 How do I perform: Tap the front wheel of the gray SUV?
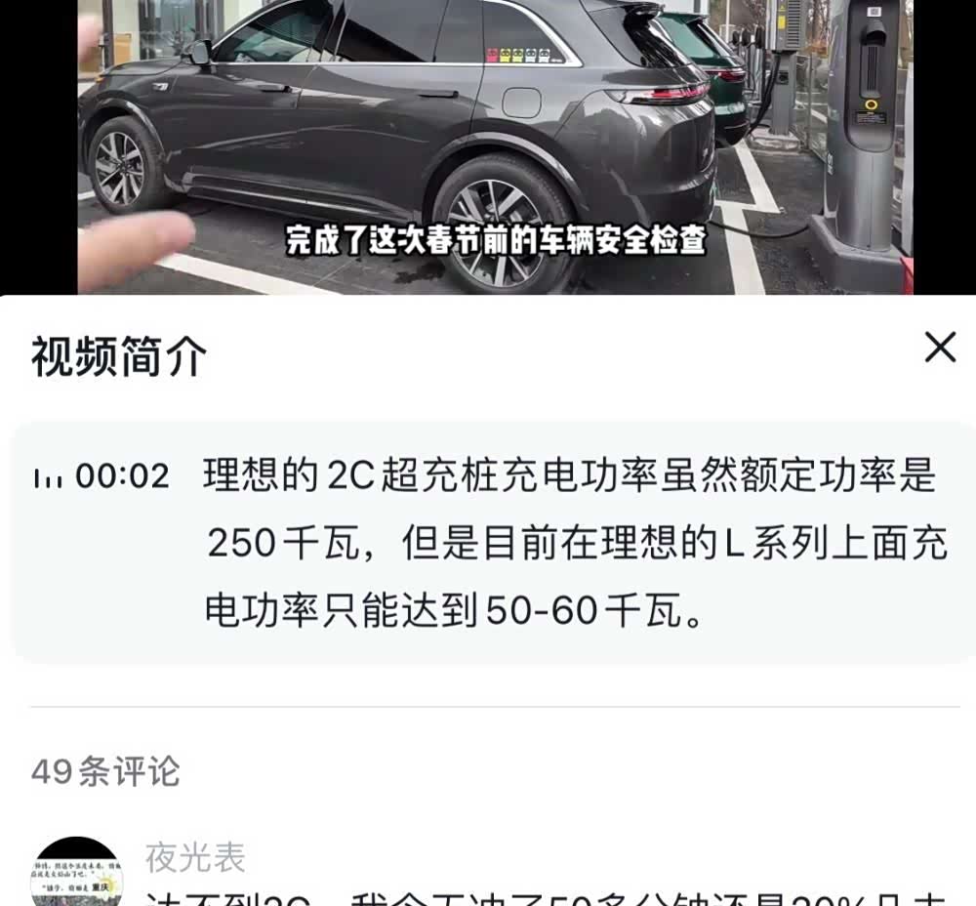pos(120,167)
